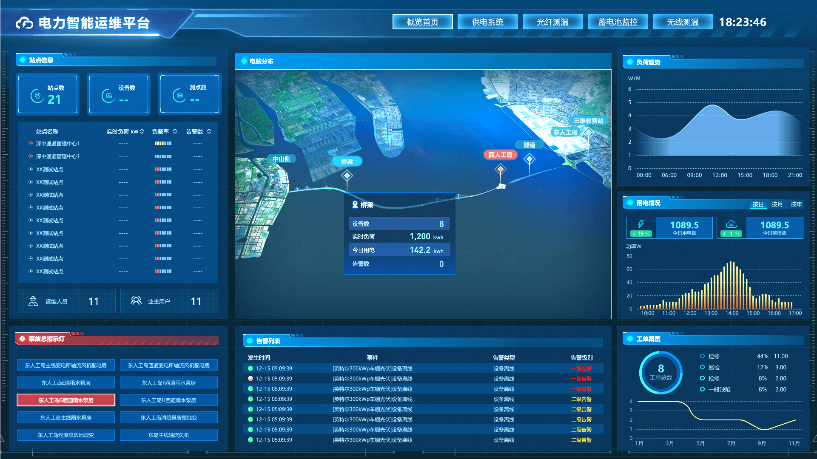This screenshot has width=817, height=459.
Task: Sort by 负载率 column arrow
Action: [175, 132]
